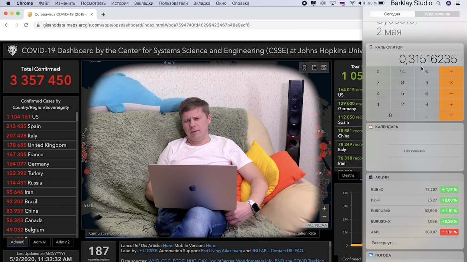Screen dimensions: 467x262
Task: Reload the page in Chrome
Action: click(x=26, y=25)
